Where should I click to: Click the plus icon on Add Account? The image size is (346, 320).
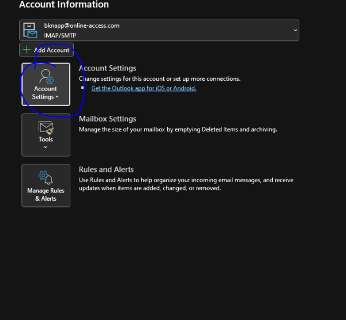click(27, 50)
